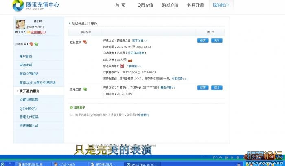
Task: Click 退订 button in 娱乐无限 row
Action: point(217,88)
